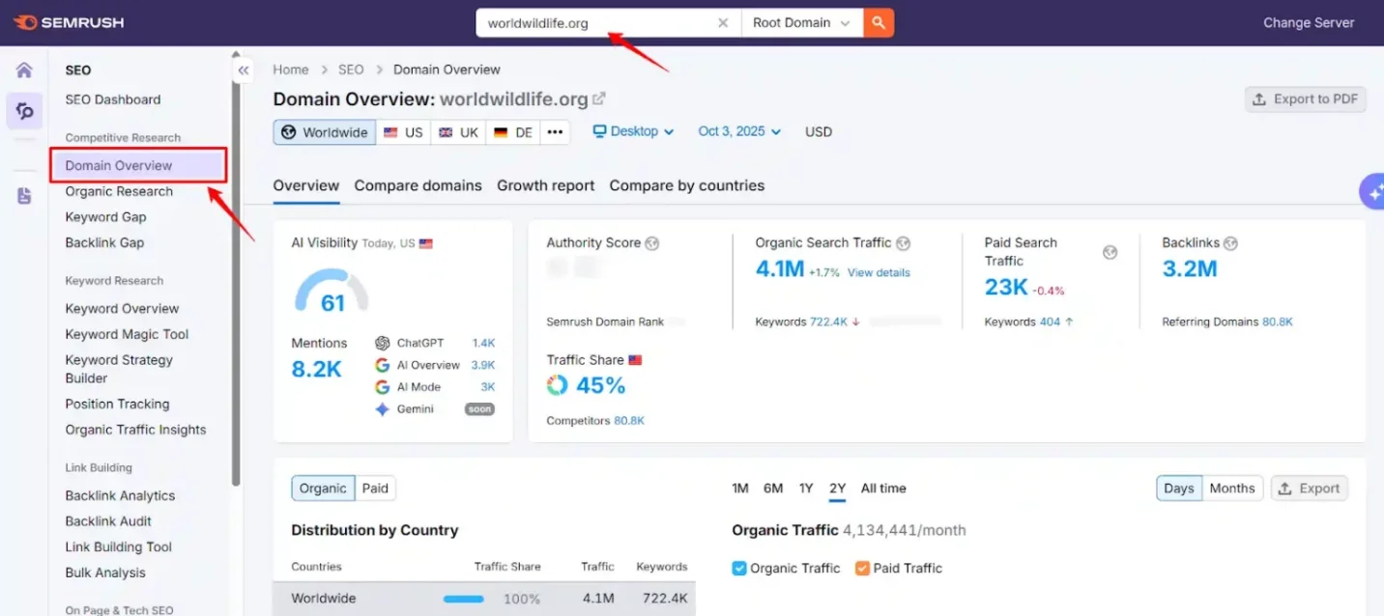Click the Semrush logo

(69, 22)
